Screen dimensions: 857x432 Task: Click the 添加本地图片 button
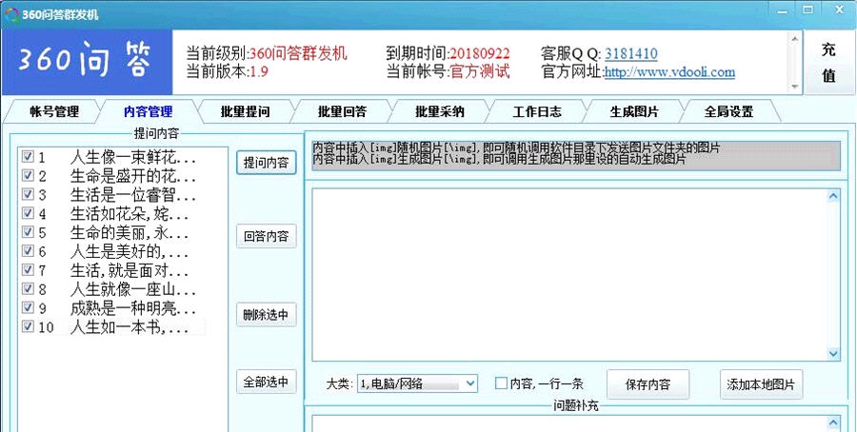[761, 383]
